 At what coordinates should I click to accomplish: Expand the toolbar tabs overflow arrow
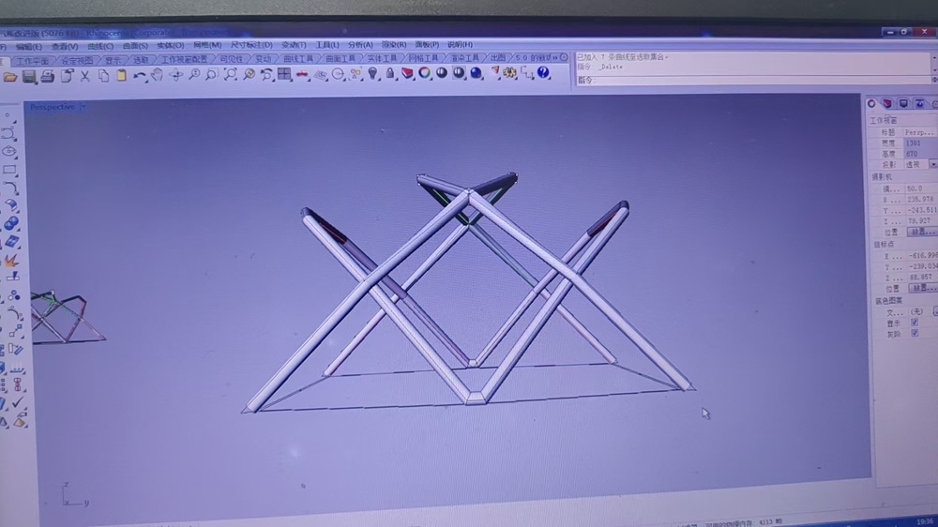click(x=555, y=57)
